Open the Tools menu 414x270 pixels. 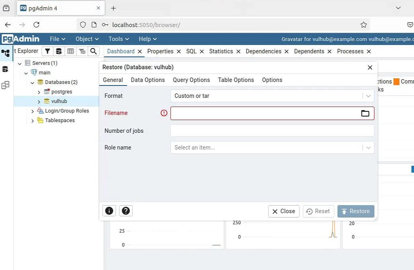pos(119,39)
